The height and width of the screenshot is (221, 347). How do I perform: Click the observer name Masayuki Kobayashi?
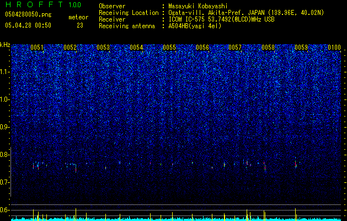[198, 6]
